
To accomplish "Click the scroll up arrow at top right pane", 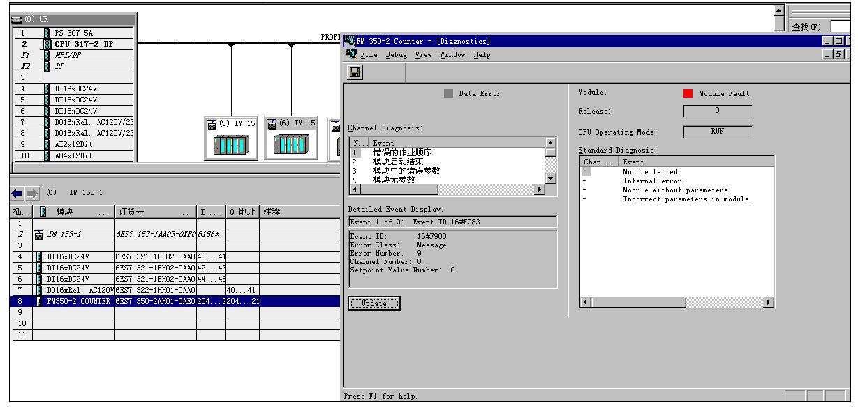I will point(780,10).
